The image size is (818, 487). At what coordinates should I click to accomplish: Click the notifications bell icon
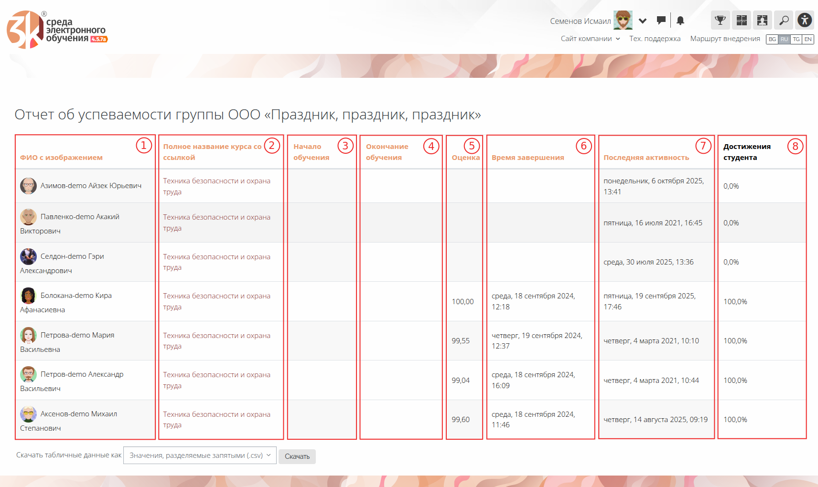tap(680, 21)
